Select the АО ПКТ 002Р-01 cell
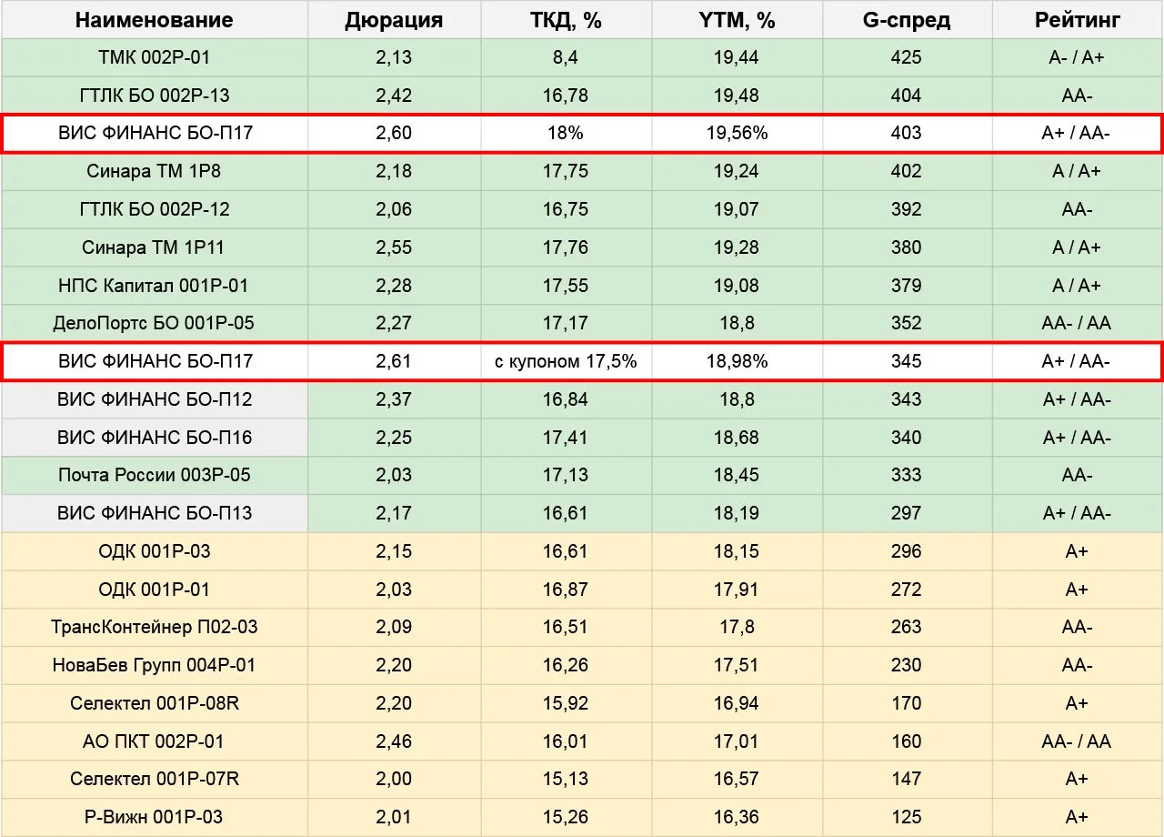Viewport: 1164px width, 837px height. 154,741
